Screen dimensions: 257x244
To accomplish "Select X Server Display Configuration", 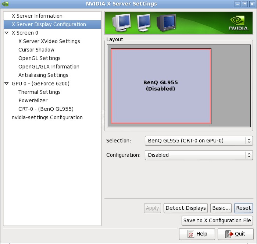I will point(52,24).
